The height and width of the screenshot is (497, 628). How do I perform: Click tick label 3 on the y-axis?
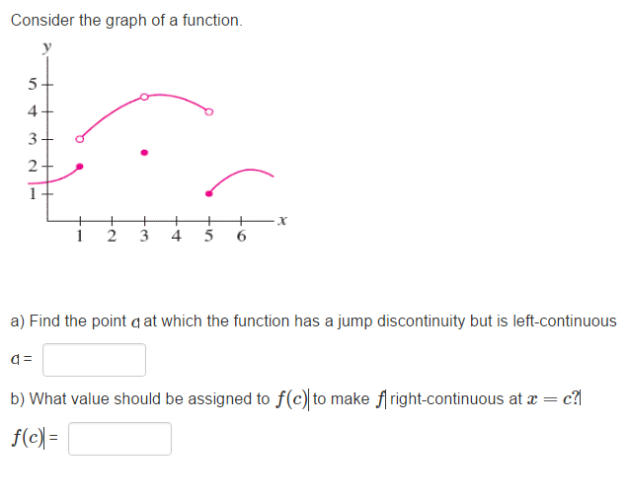[32, 139]
